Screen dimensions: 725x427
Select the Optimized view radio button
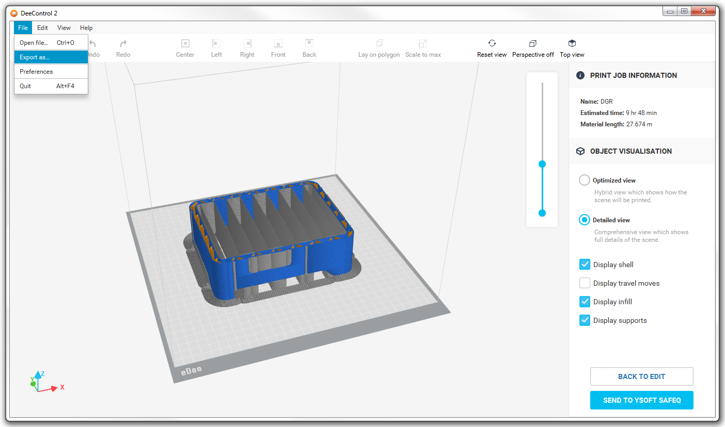coord(584,180)
